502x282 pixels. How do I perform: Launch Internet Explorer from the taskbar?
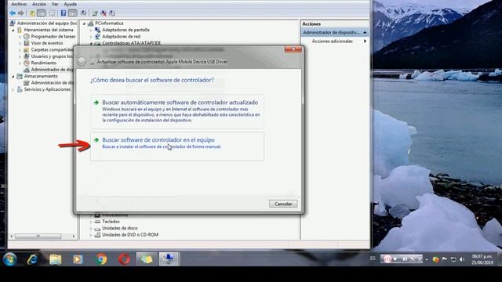[x=32, y=259]
